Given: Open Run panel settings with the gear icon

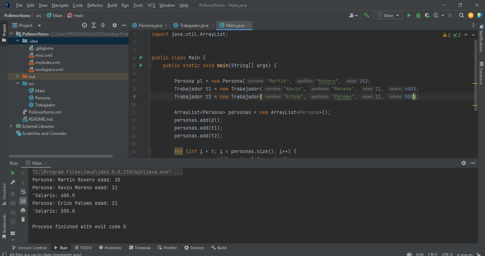Looking at the screenshot, I should coord(464,163).
